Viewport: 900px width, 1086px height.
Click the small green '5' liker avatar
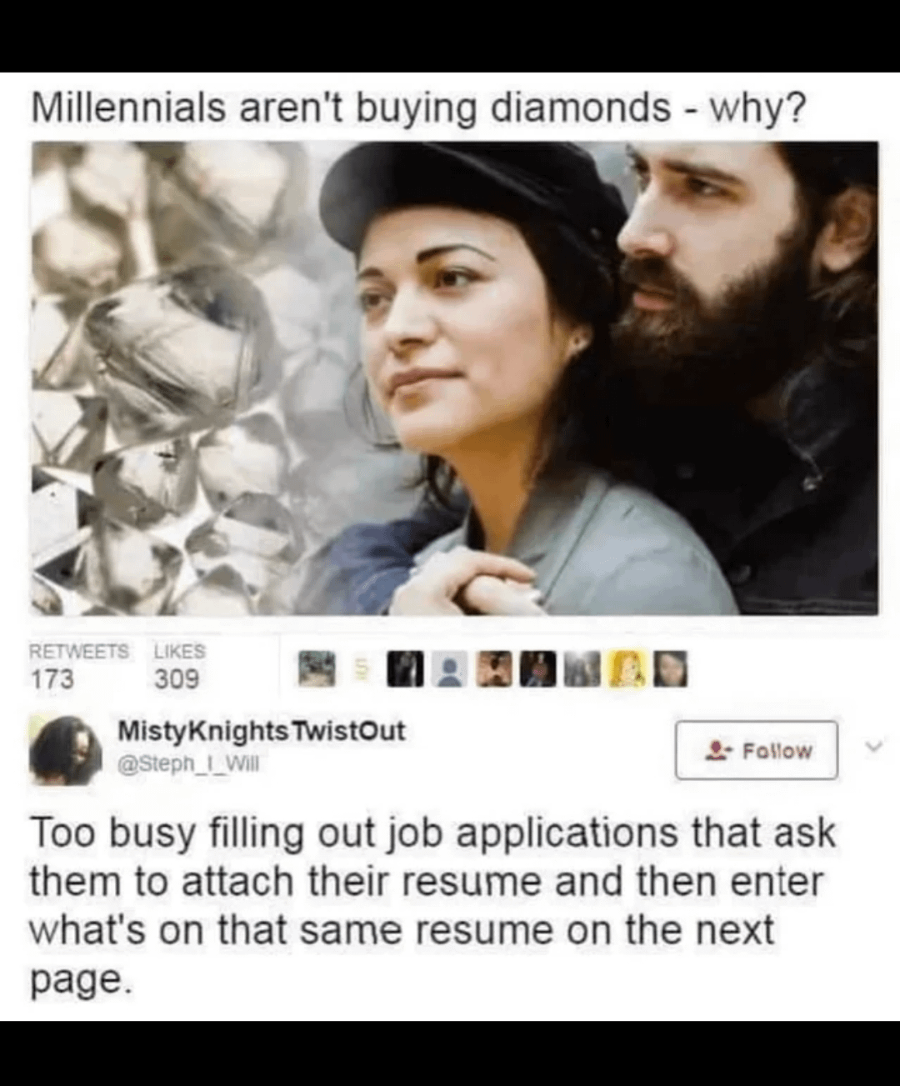click(362, 668)
